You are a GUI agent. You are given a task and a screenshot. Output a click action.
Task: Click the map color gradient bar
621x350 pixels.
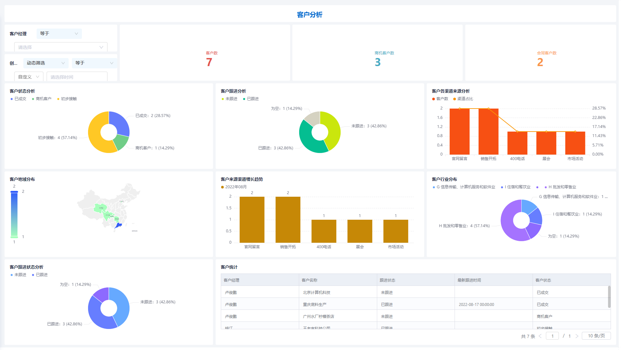pyautogui.click(x=14, y=214)
